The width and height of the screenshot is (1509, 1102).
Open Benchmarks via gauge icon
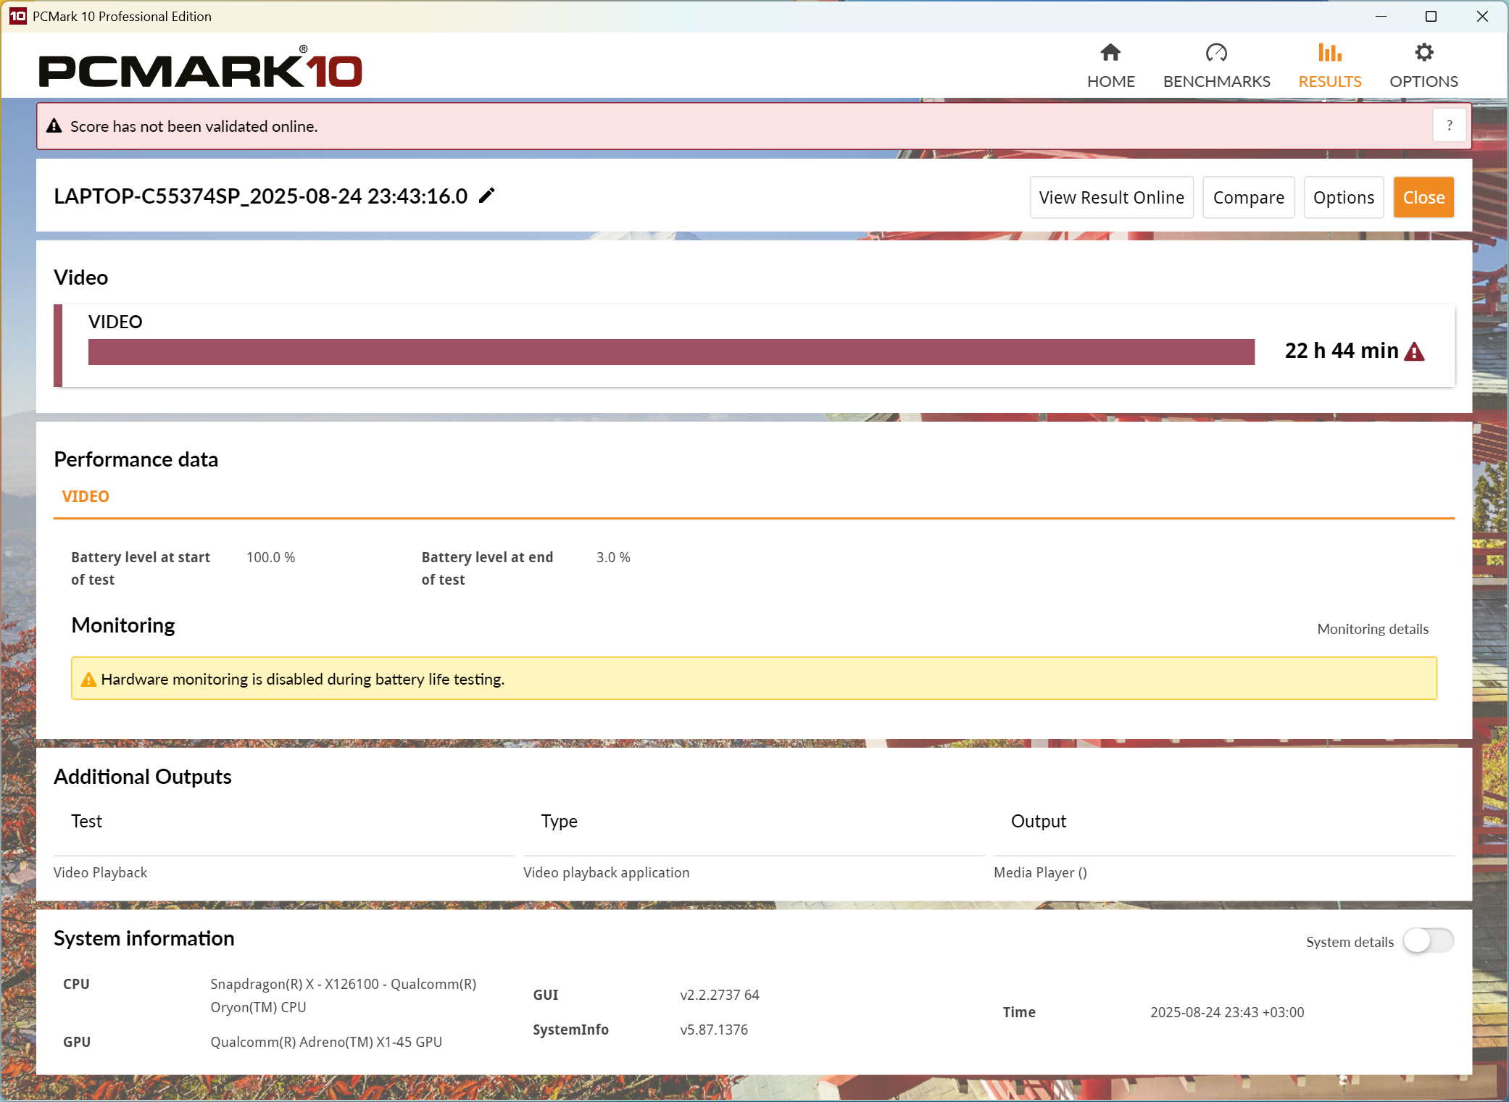[1216, 53]
